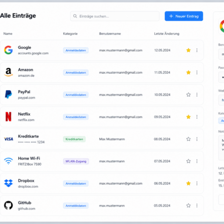Unfavorite the Google entry star
The width and height of the screenshot is (224, 224).
click(188, 50)
